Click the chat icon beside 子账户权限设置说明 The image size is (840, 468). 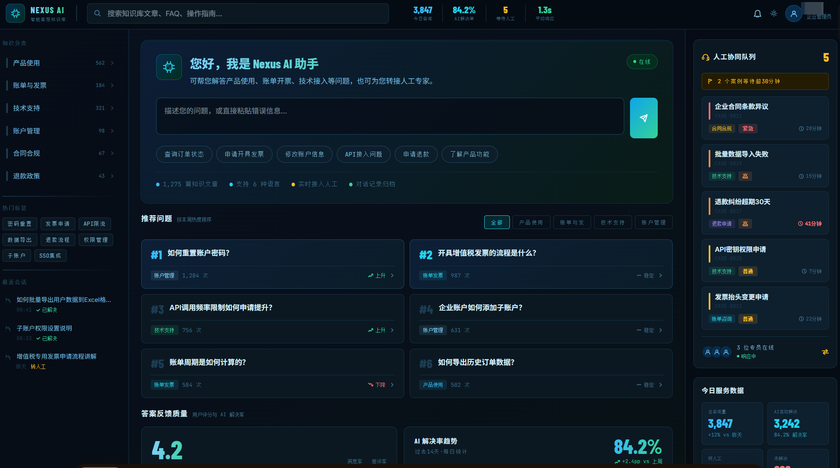coord(8,328)
